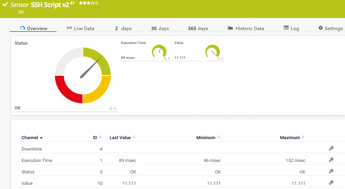Image resolution: width=345 pixels, height=189 pixels.
Task: Click the flag icon beside sensor name
Action: [73, 3]
